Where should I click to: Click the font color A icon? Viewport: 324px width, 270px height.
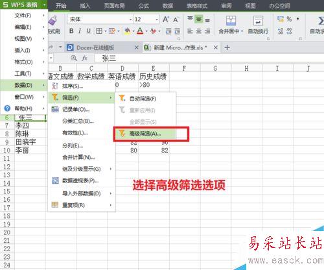click(140, 31)
